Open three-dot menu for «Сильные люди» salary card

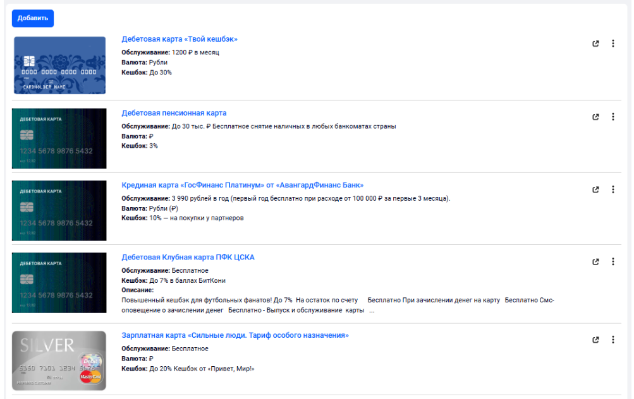613,340
